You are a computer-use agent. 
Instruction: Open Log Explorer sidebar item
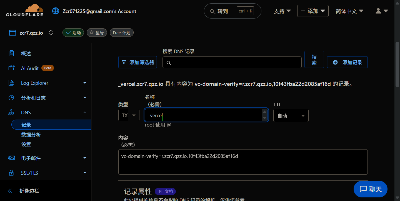tap(35, 83)
